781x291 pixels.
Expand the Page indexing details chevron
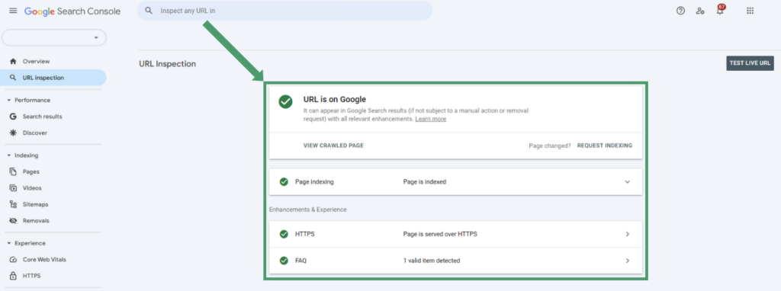click(627, 181)
